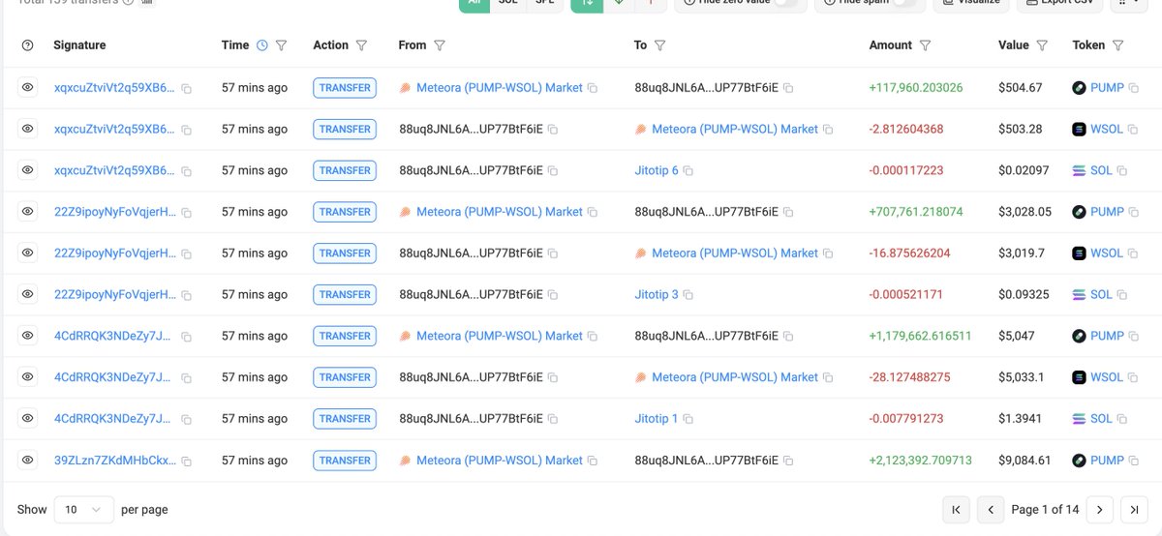This screenshot has width=1162, height=536.
Task: Click PUMP token logo in $3,028.05 row
Action: coord(1080,212)
